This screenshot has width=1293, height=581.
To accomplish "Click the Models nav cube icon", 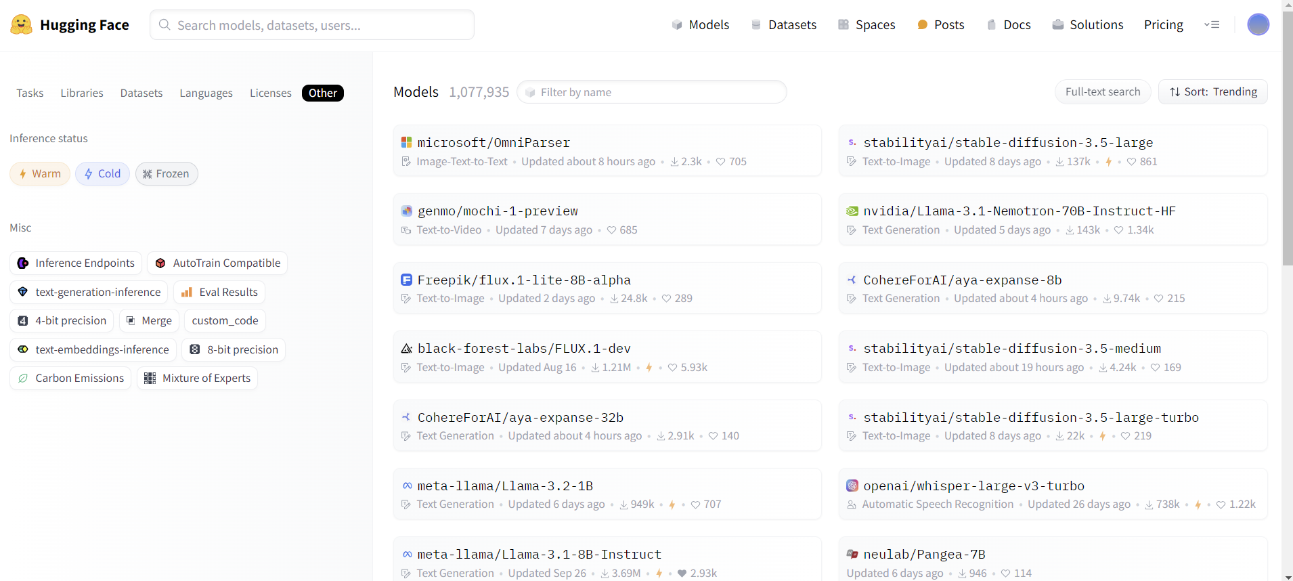I will 677,25.
